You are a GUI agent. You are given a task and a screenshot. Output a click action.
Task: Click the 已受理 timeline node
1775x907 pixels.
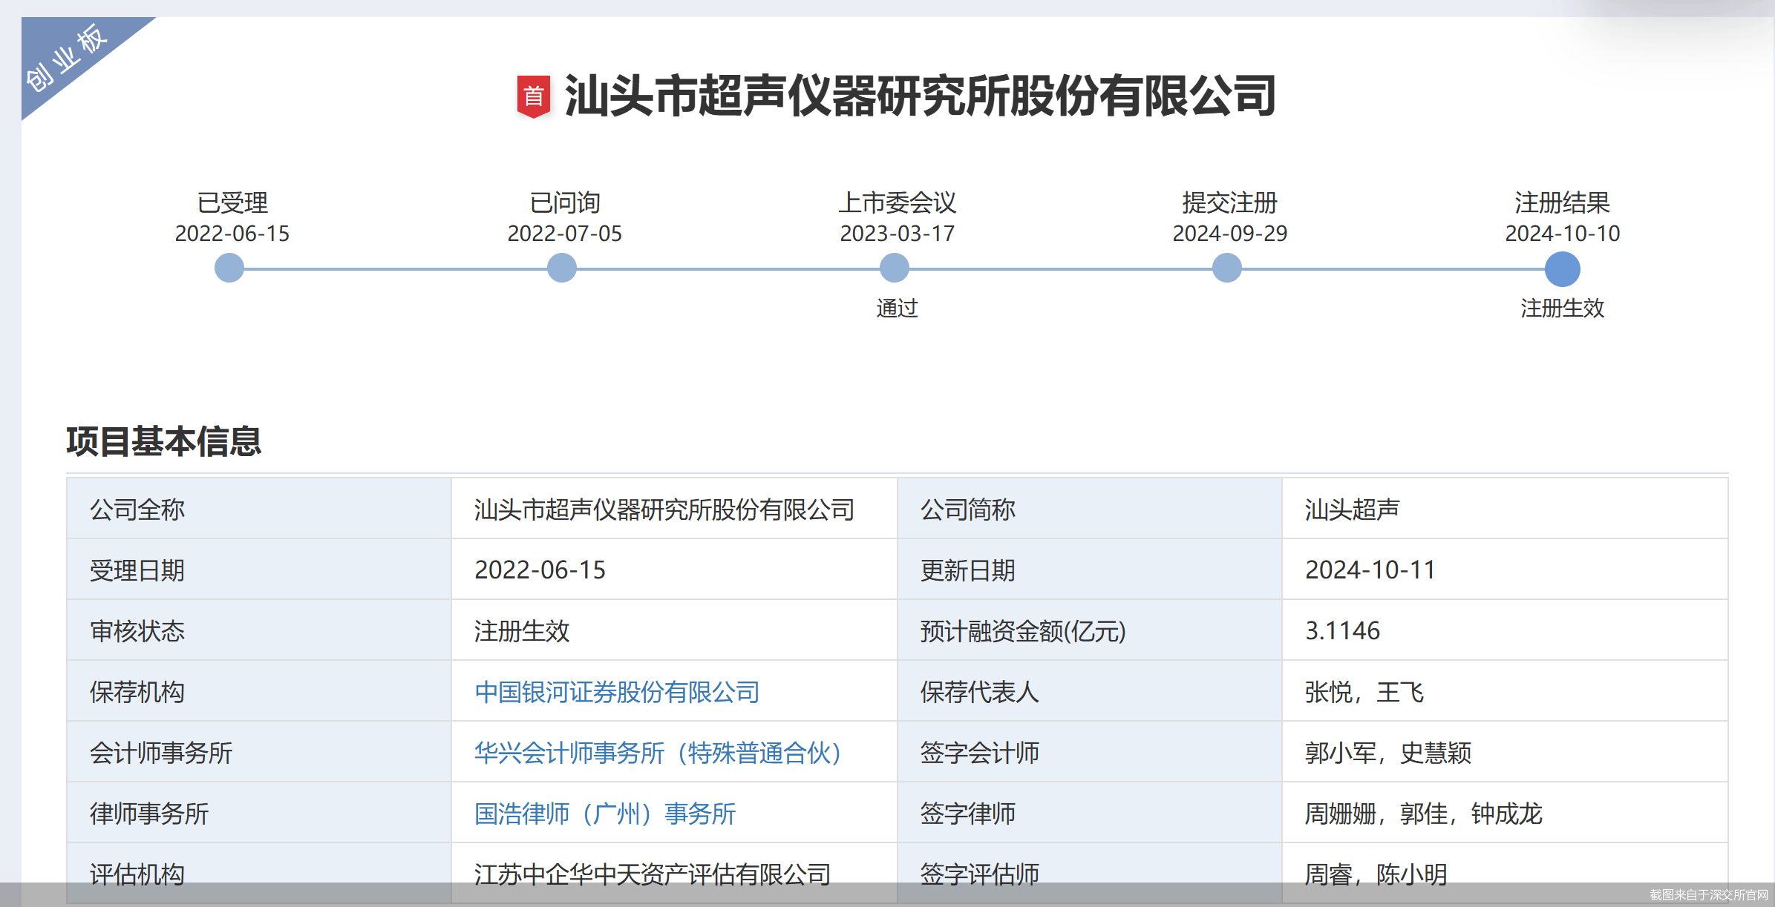click(229, 268)
